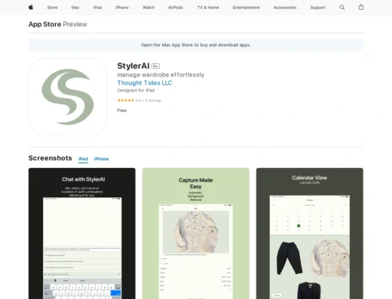Switch to the iPhone screenshots tab
This screenshot has height=299, width=392.
coord(101,159)
